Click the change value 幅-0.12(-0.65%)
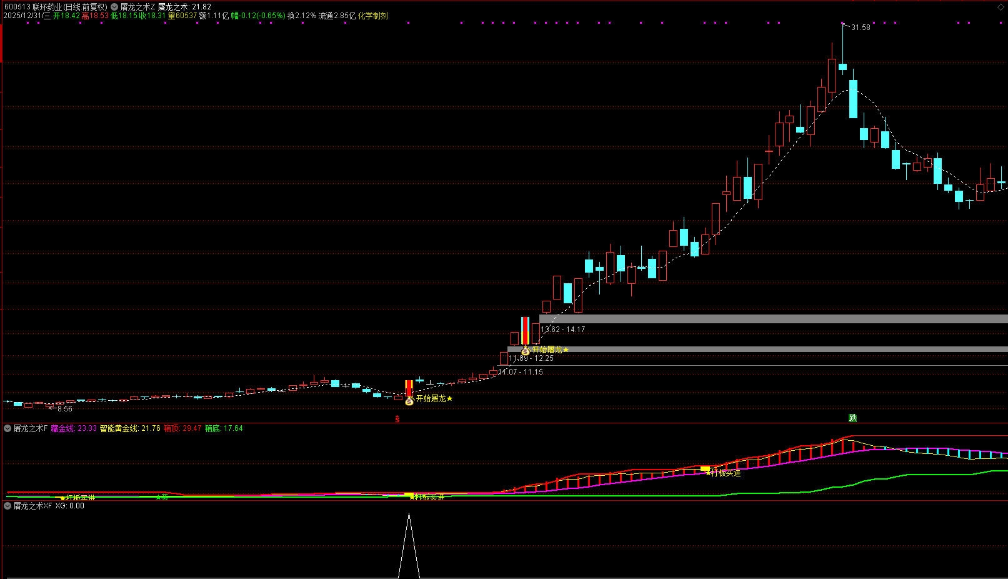The width and height of the screenshot is (1008, 579). tap(258, 16)
